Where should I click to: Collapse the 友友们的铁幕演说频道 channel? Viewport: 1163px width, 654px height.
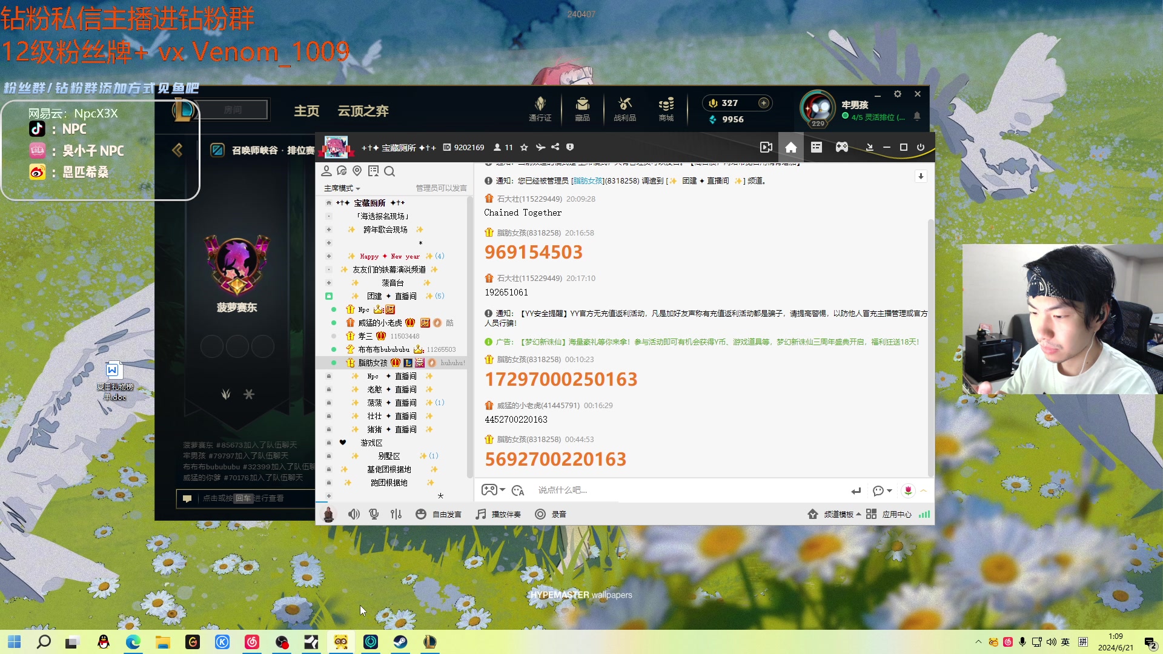[329, 269]
